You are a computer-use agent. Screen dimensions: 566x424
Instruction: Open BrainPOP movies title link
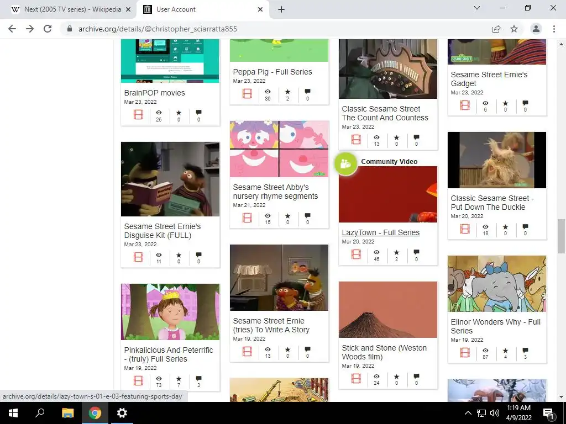155,93
